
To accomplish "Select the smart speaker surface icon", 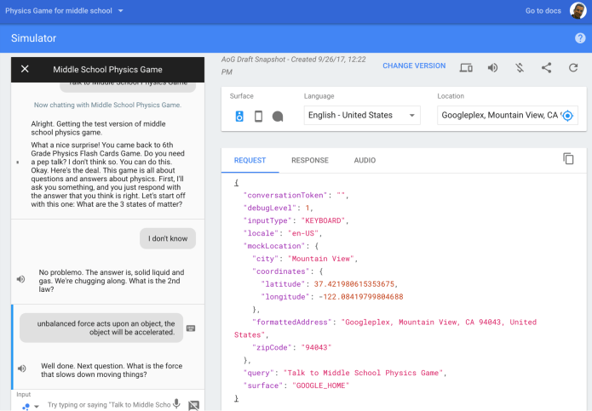I will coord(239,117).
